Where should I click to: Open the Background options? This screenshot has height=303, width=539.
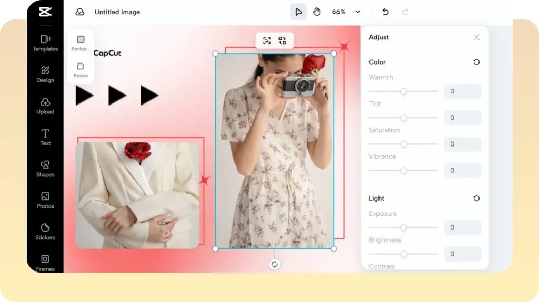(x=80, y=44)
